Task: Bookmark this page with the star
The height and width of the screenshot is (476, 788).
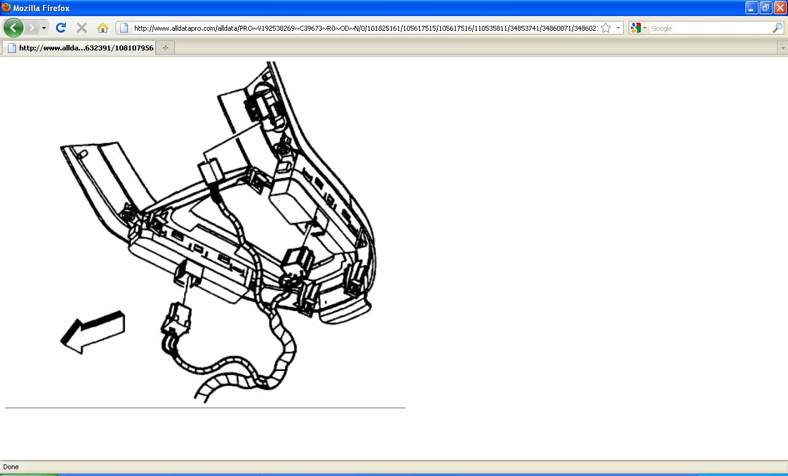Action: (x=606, y=28)
